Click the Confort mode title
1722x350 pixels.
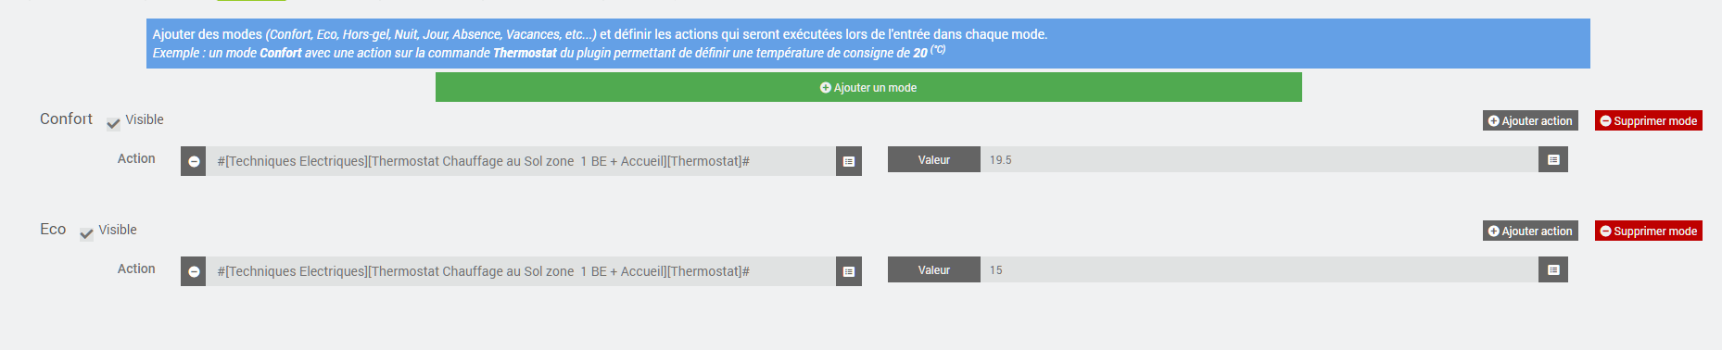66,119
